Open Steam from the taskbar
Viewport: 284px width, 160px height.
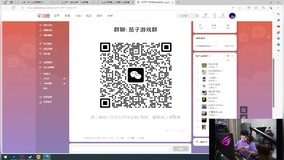click(x=30, y=157)
